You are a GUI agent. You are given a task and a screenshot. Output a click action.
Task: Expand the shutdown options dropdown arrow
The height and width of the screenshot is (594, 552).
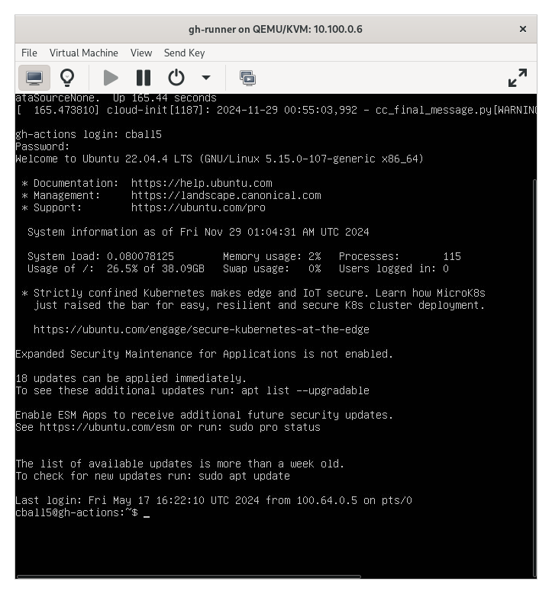(x=206, y=78)
